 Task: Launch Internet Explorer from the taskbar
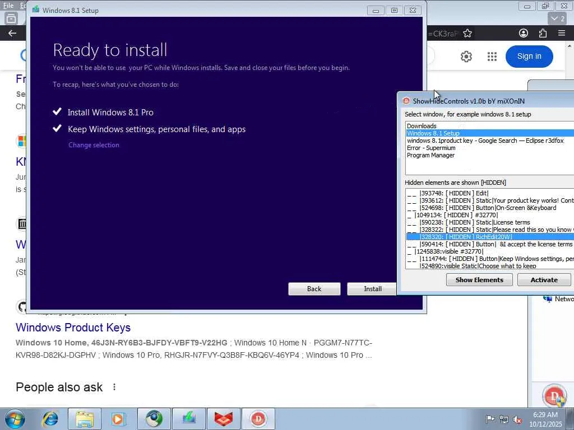tap(50, 419)
